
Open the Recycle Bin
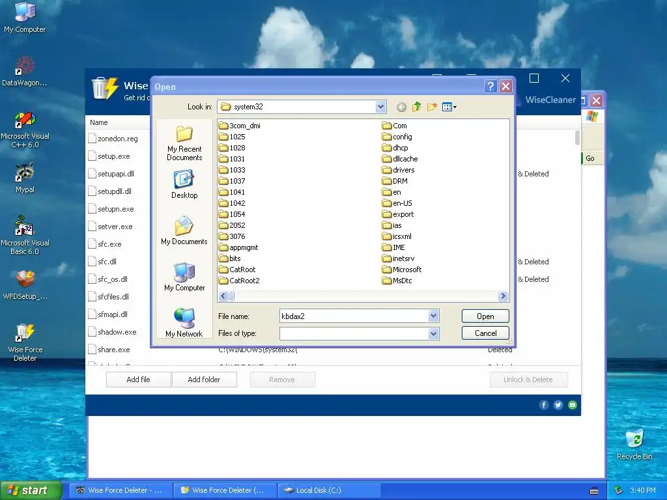[634, 444]
